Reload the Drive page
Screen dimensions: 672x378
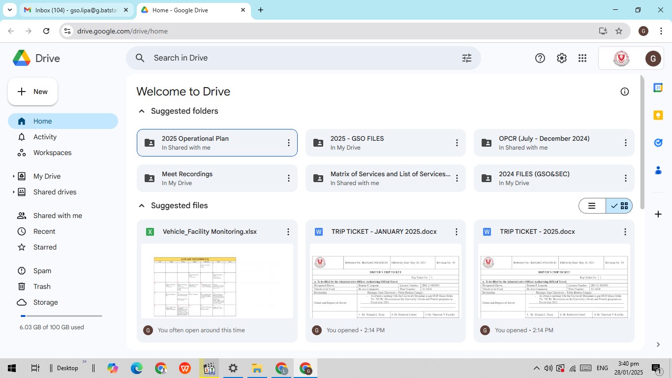46,31
